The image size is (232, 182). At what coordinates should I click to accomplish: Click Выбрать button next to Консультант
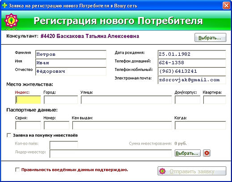(x=210, y=37)
